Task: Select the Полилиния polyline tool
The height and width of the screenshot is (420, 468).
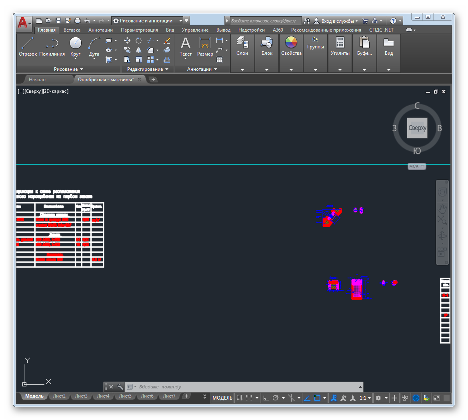Action: pos(52,47)
